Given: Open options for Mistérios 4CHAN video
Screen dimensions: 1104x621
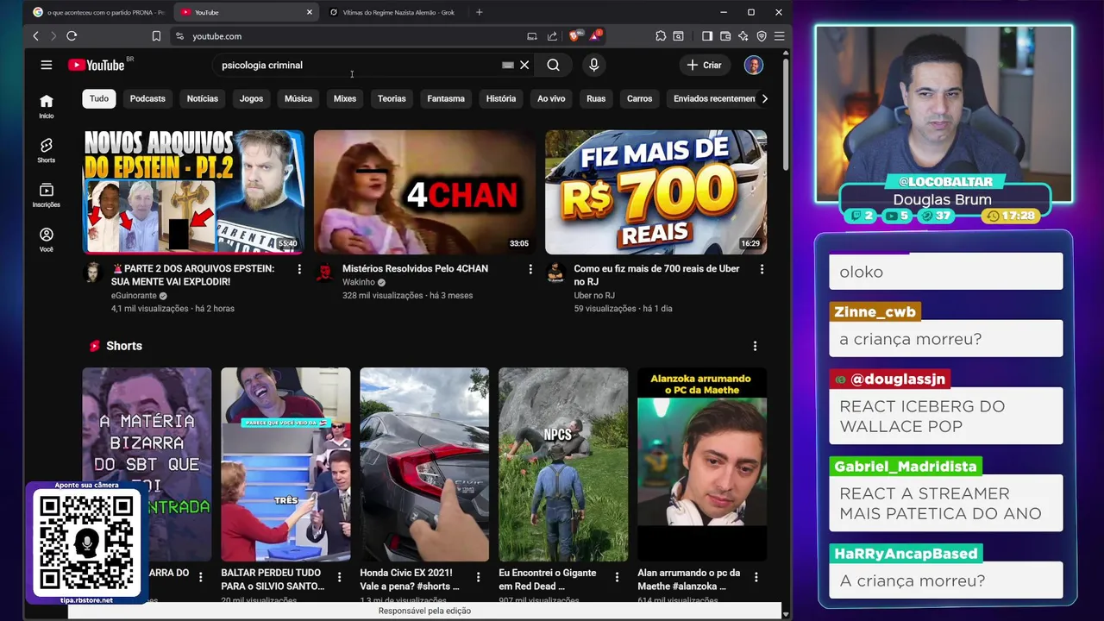Looking at the screenshot, I should point(530,269).
